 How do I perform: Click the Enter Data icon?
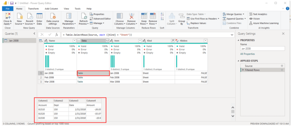point(40,16)
